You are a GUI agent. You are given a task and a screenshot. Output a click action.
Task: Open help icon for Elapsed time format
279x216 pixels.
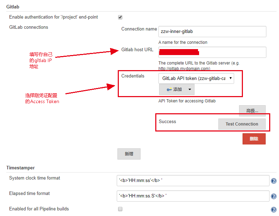(274, 196)
